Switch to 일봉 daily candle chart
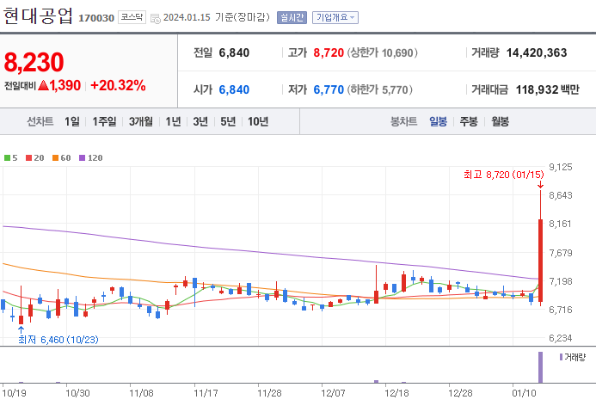The image size is (596, 412). click(438, 121)
